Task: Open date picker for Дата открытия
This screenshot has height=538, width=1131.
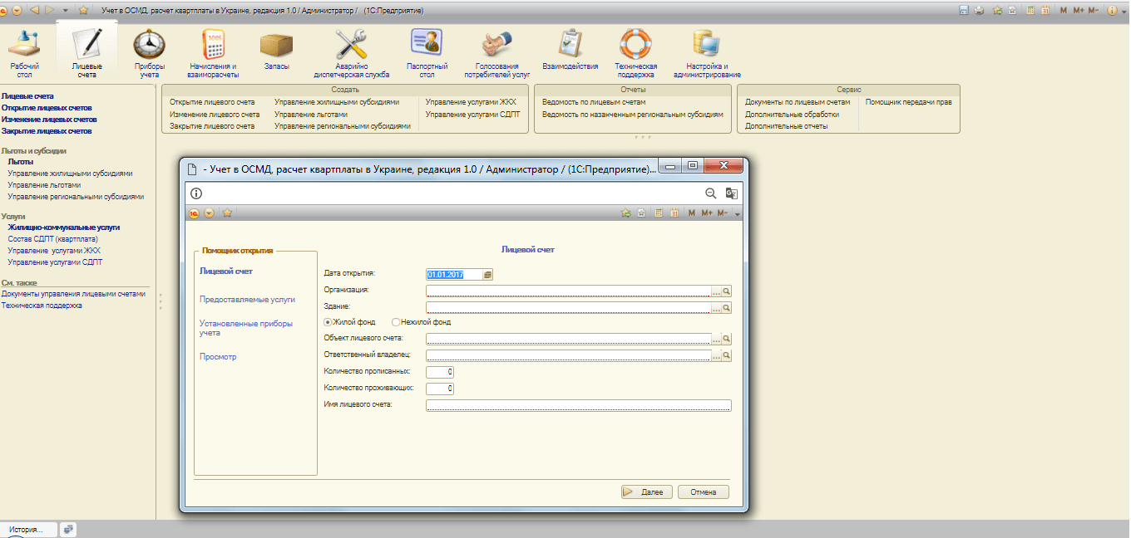Action: [x=488, y=274]
